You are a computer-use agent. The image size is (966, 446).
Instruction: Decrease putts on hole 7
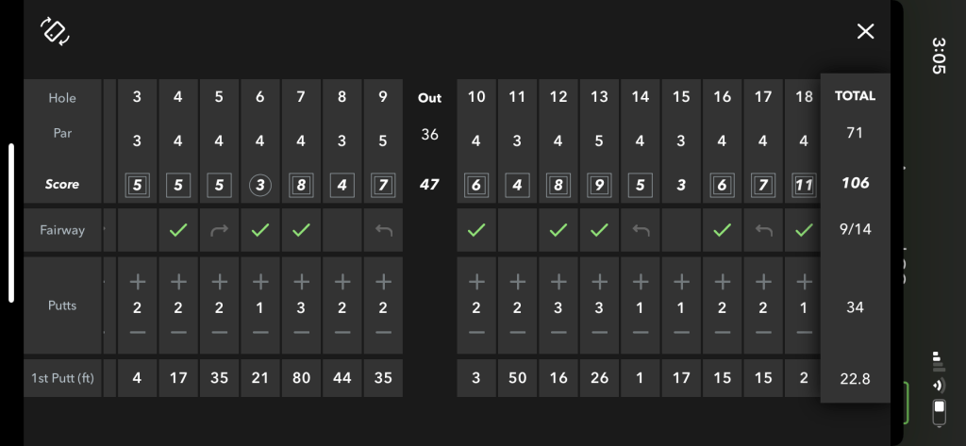[301, 332]
